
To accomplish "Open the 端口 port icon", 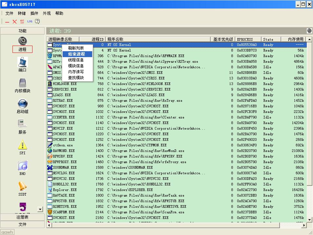I will pos(22,62).
